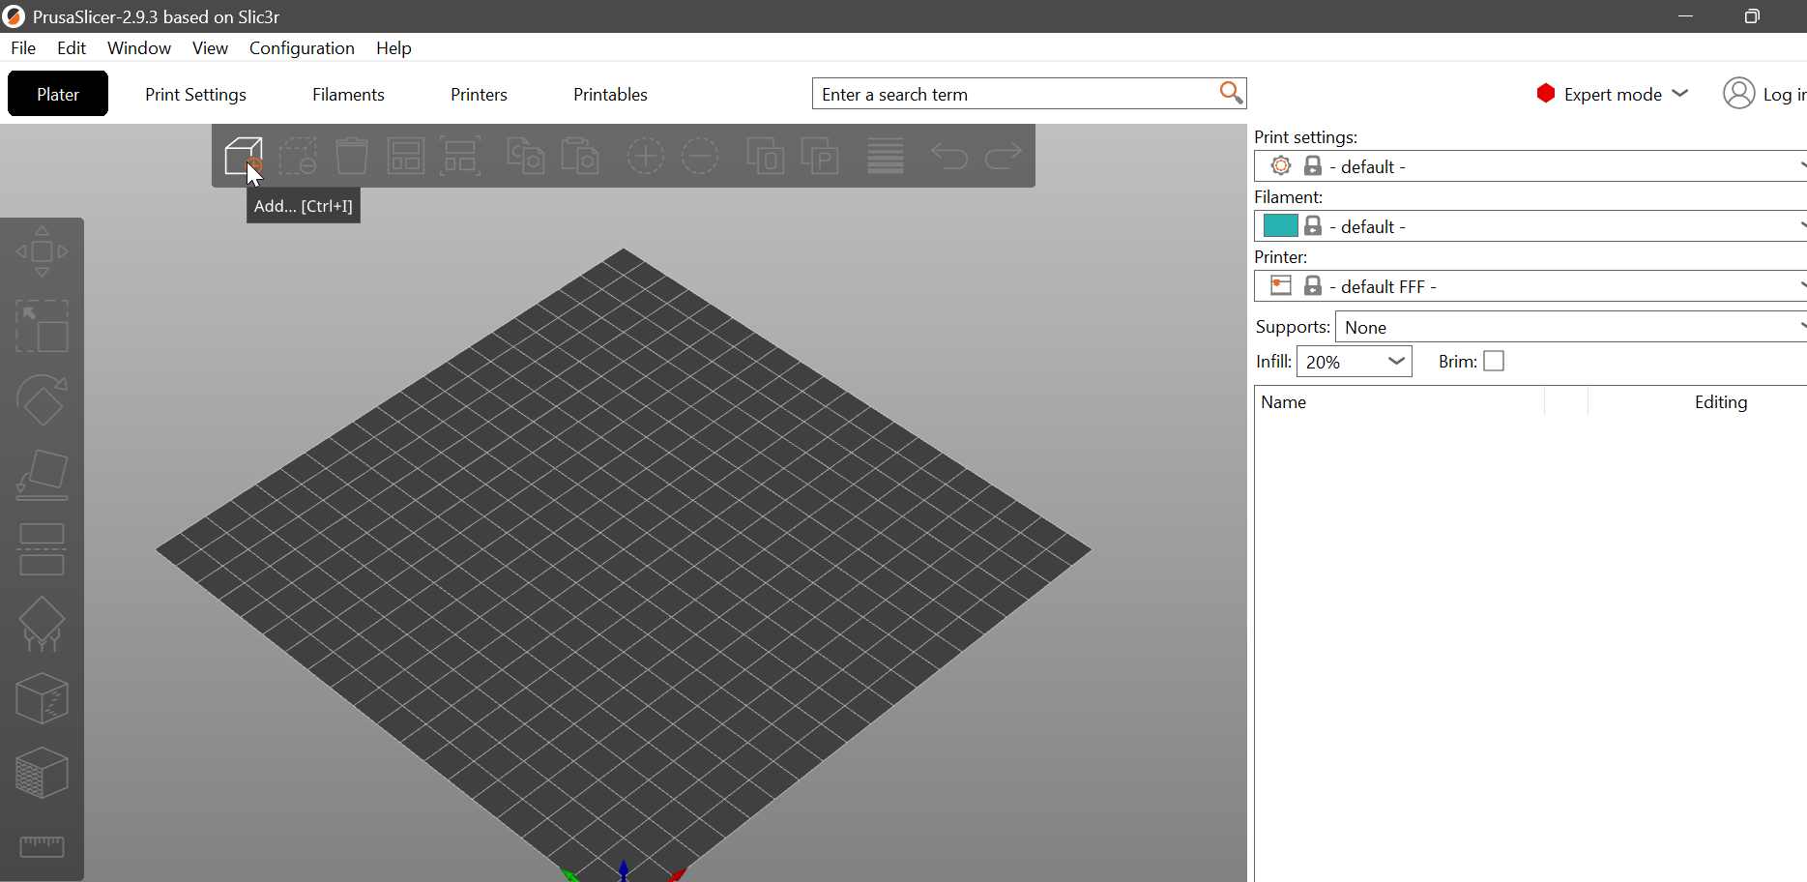This screenshot has height=882, width=1807.
Task: Click the Paste toolbar icon
Action: (x=580, y=156)
